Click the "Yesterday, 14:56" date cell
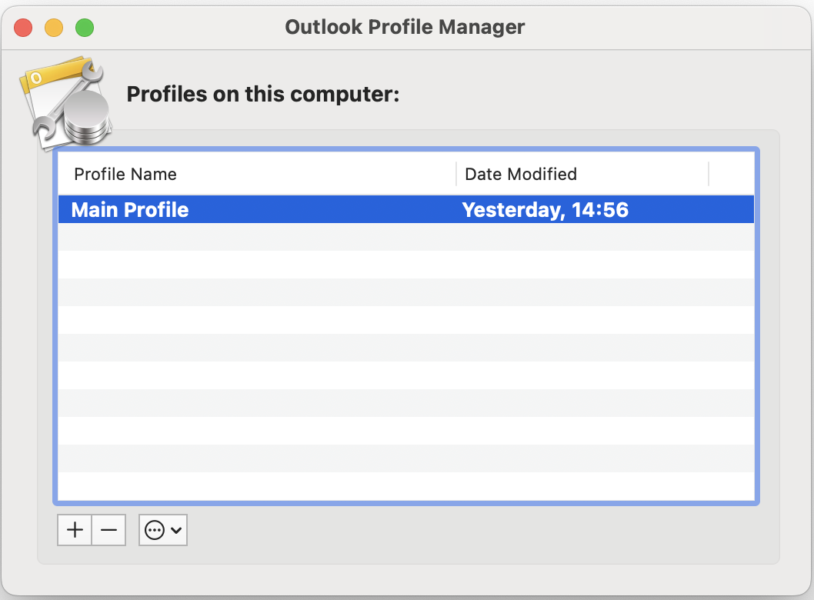The width and height of the screenshot is (814, 600). pyautogui.click(x=545, y=210)
